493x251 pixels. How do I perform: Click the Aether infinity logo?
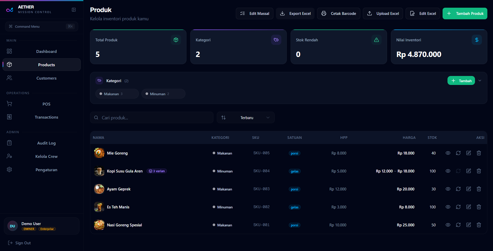[10, 10]
